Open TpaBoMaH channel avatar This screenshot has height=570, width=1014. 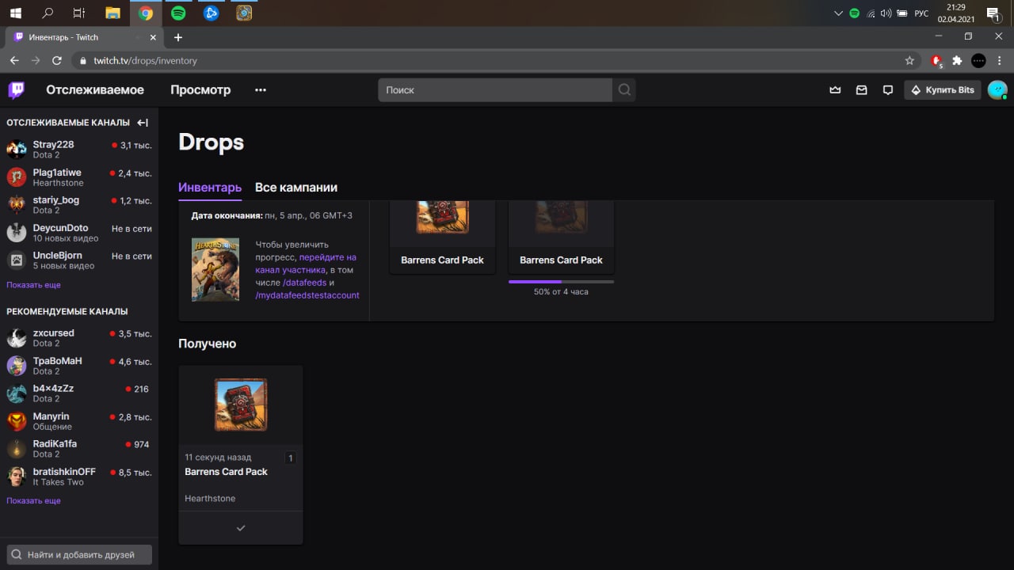(17, 365)
